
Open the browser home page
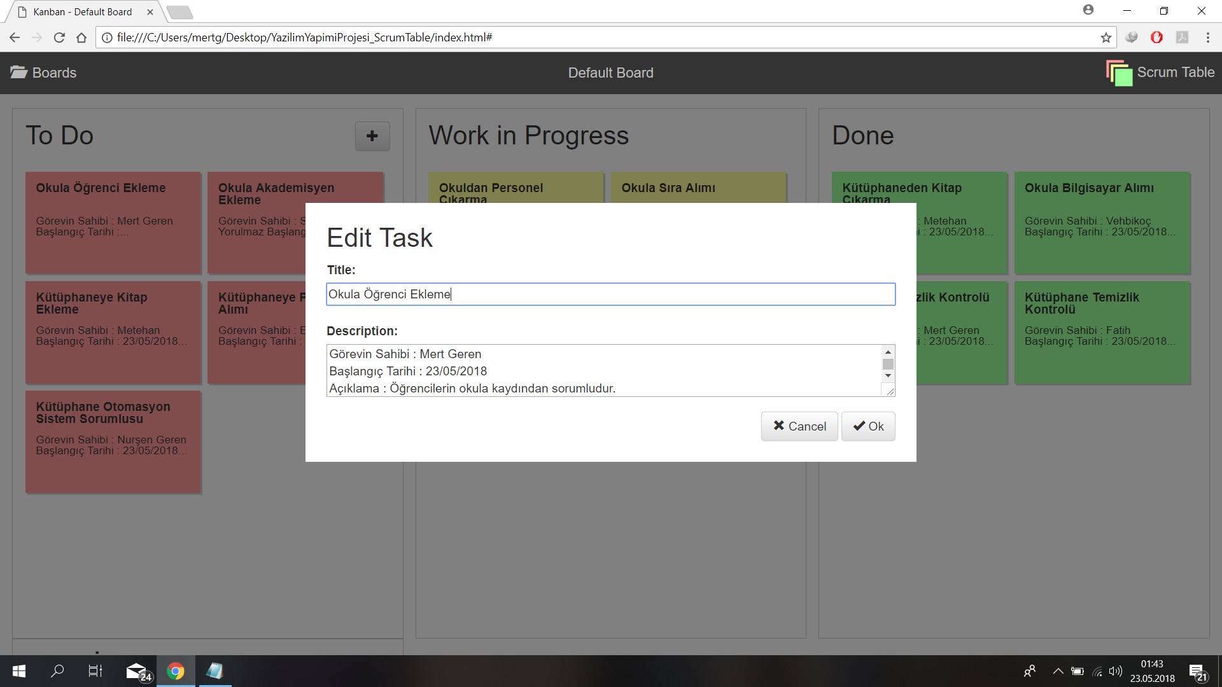[81, 38]
